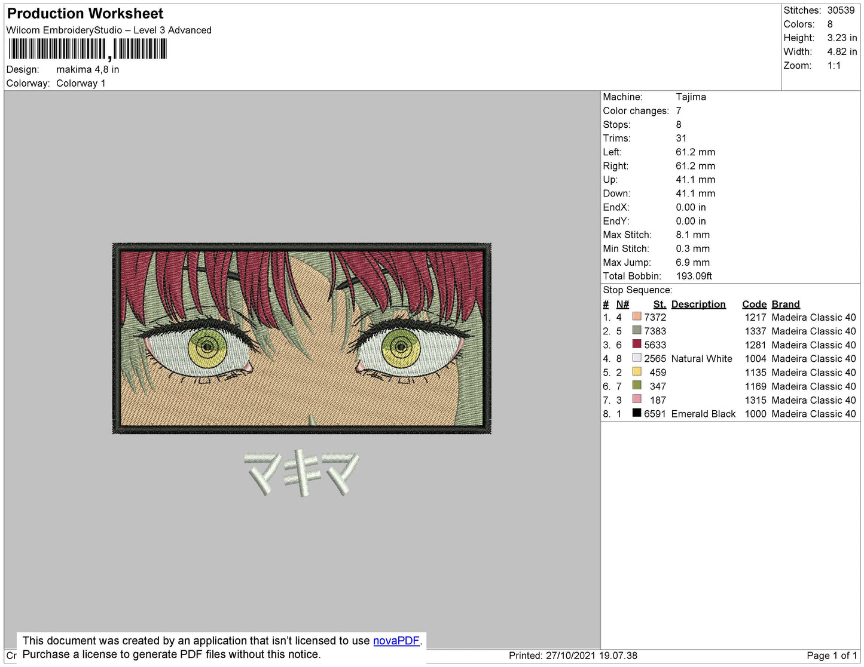
Task: Click code '1281' in stop sequence
Action: pos(755,345)
